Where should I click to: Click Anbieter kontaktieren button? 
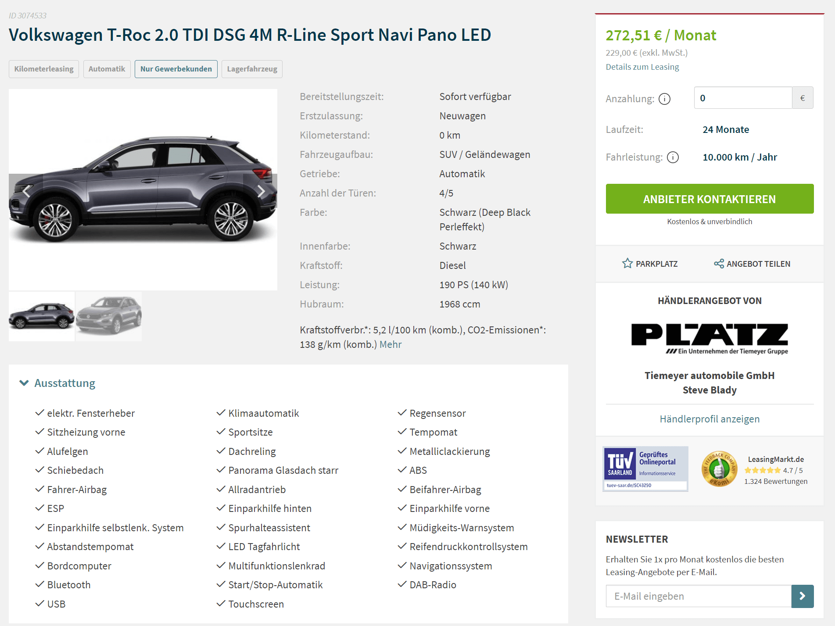pos(710,199)
